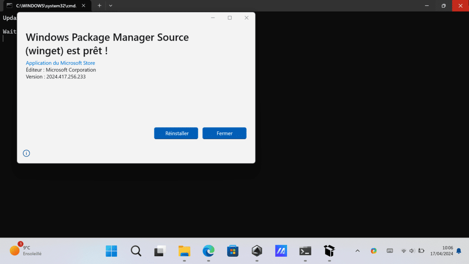Open Task View from taskbar
This screenshot has width=469, height=264.
point(160,251)
